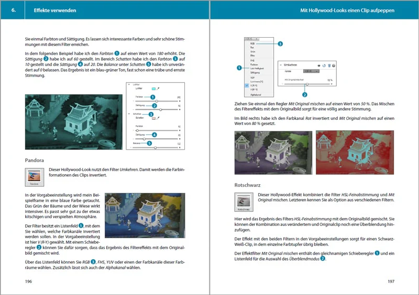Select RGB in the channel list
Image resolution: width=419 pixels, height=295 pixels.
click(x=252, y=43)
